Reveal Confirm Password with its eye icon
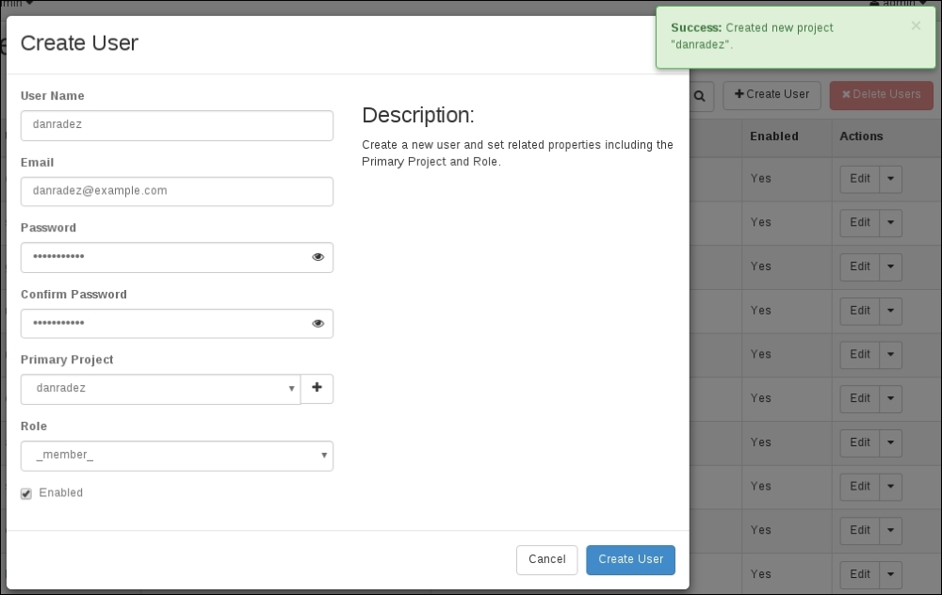This screenshot has width=942, height=595. (318, 323)
